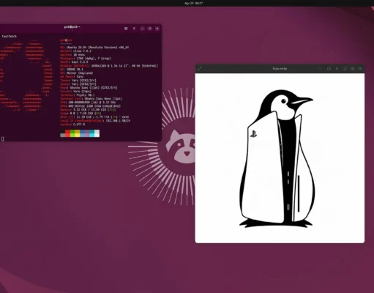Toggle fullscreen in the logo.webp image viewer
Image resolution: width=374 pixels, height=293 pixels.
200,69
